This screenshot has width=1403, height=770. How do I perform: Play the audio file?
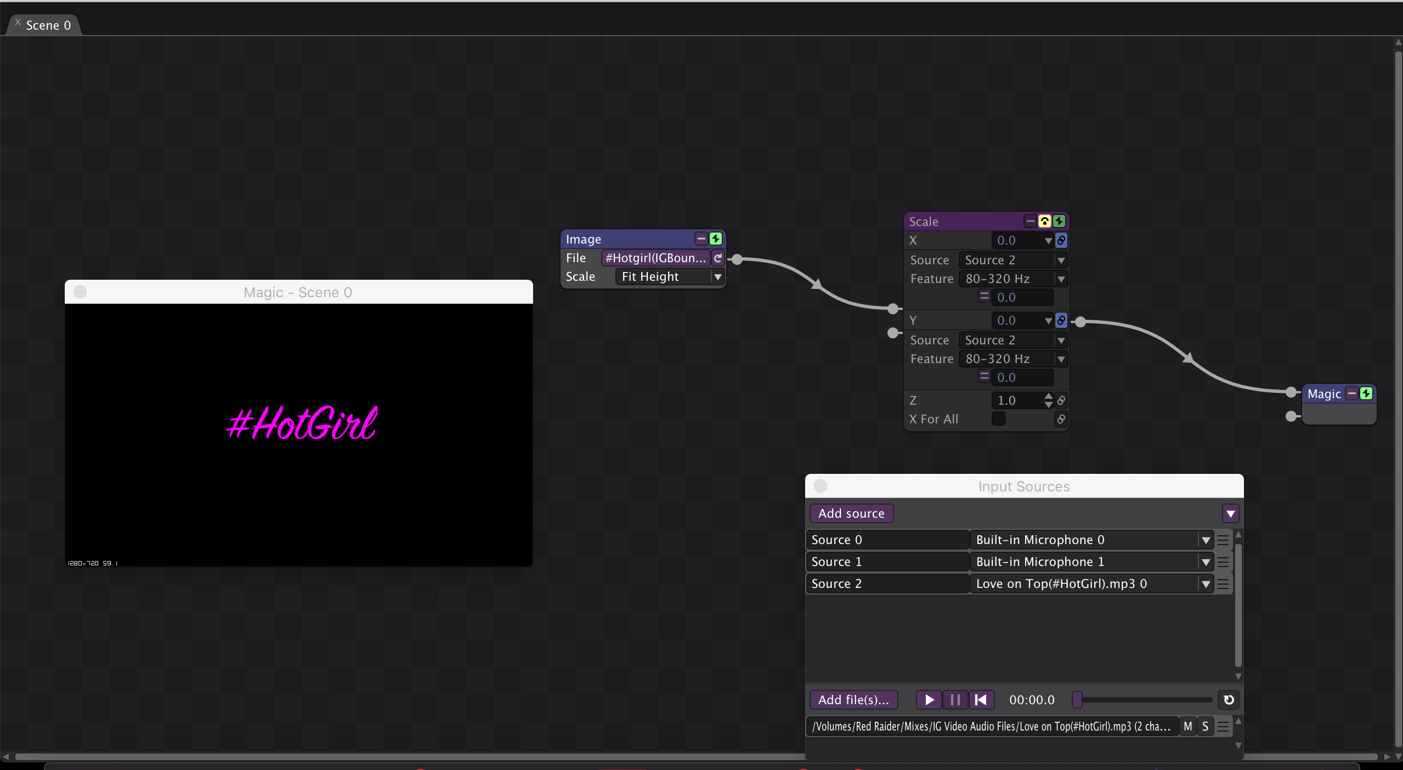[x=929, y=700]
